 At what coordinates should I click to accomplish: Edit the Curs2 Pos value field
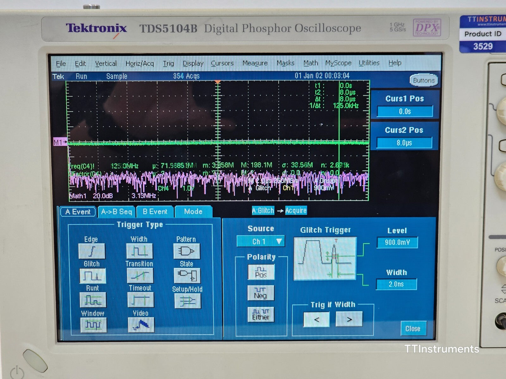[404, 142]
